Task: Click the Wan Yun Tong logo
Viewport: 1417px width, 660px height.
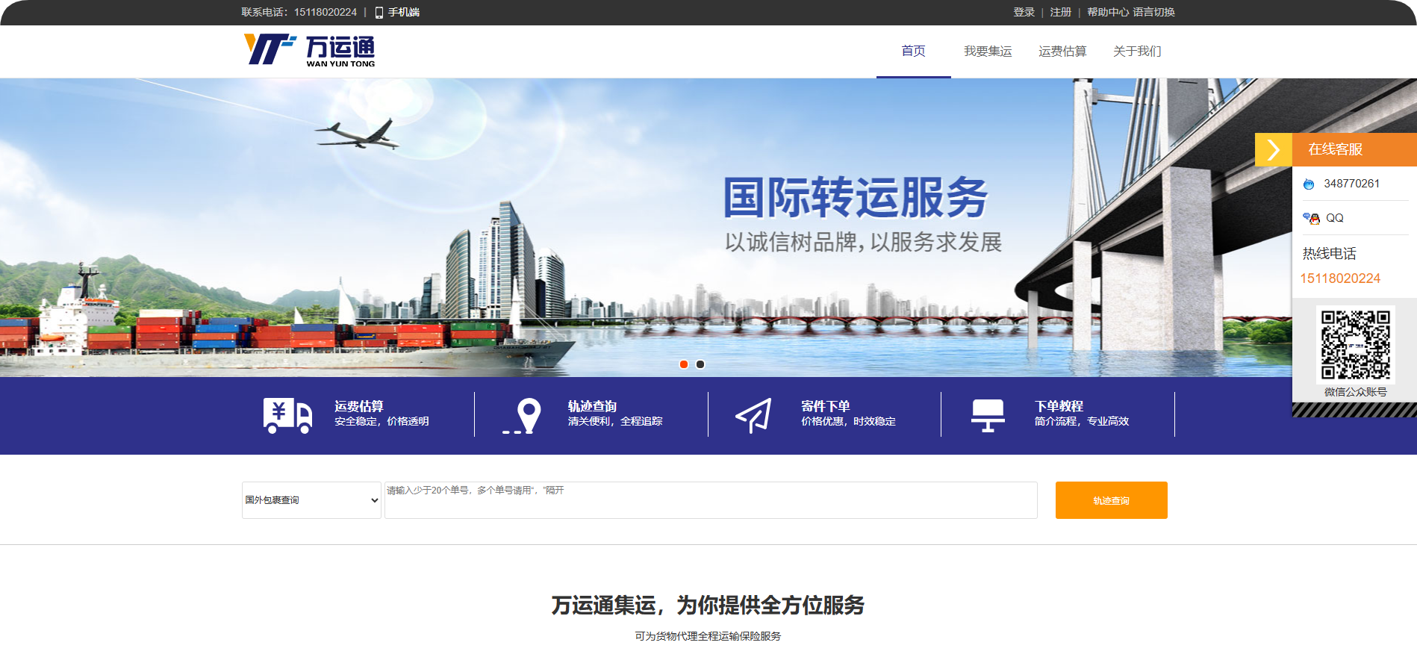Action: click(309, 51)
